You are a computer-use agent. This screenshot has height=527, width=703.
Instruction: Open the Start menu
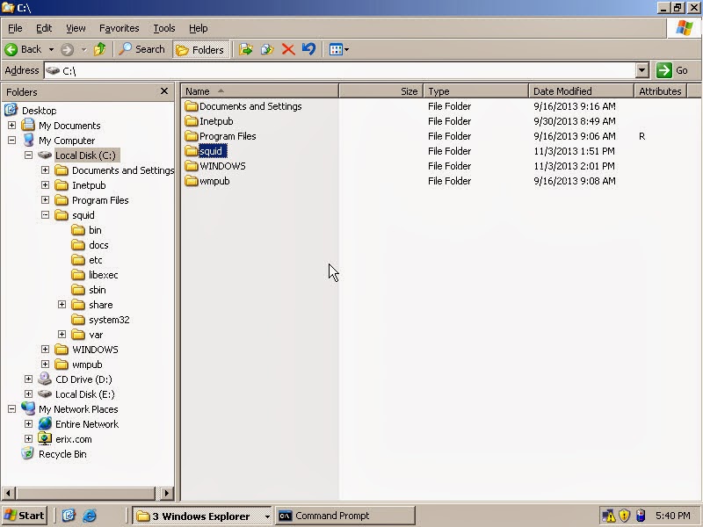(x=24, y=516)
